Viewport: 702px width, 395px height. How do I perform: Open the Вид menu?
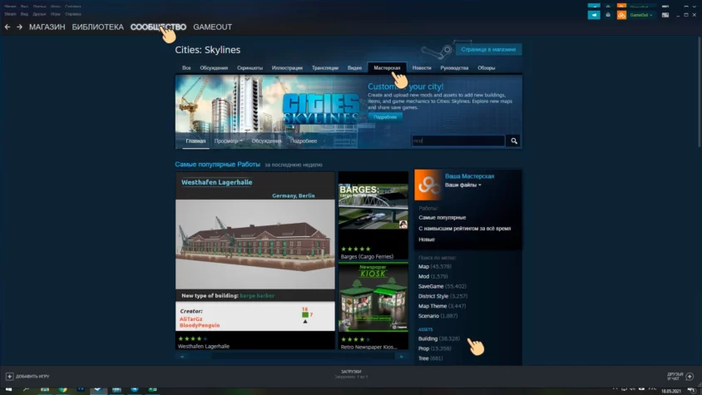24,14
